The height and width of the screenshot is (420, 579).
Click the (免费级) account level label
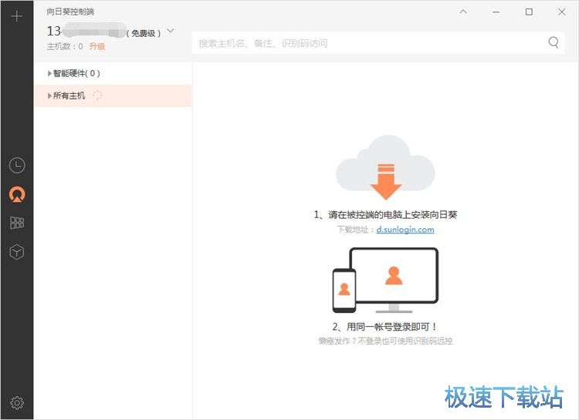tap(144, 34)
